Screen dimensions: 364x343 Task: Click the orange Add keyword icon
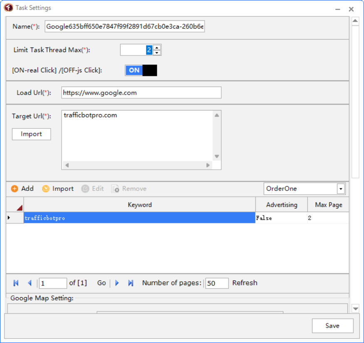click(x=15, y=189)
